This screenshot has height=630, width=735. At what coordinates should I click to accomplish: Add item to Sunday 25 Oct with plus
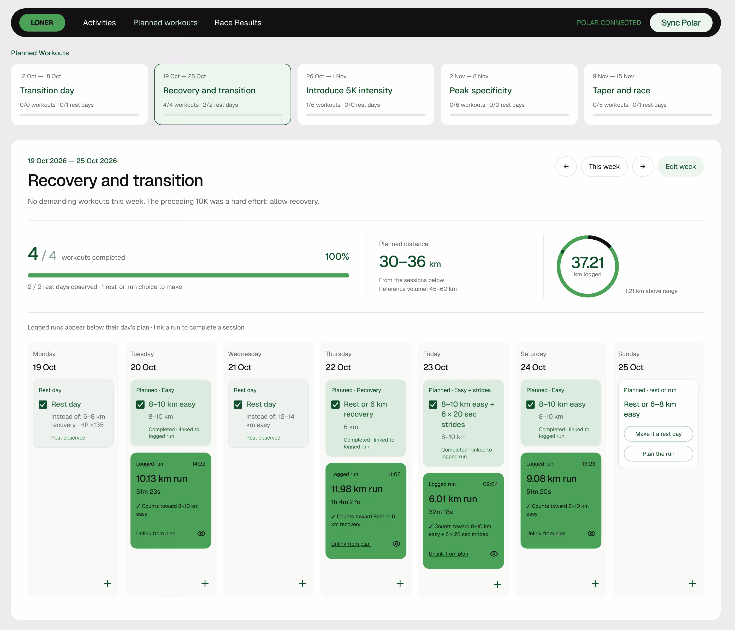[692, 583]
